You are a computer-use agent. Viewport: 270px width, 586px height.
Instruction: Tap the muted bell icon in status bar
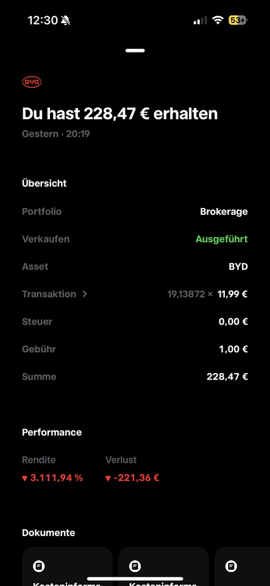(x=66, y=20)
